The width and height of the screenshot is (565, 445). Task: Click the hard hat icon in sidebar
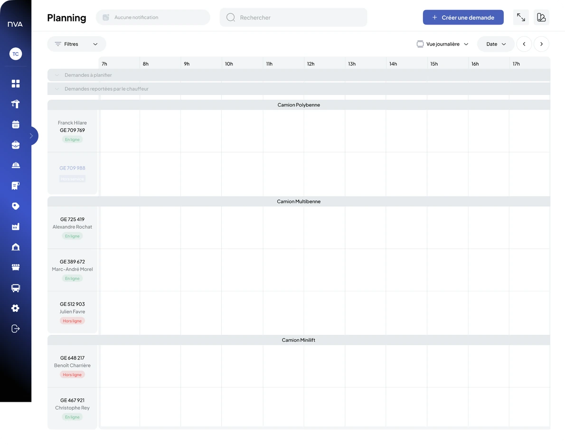click(x=16, y=165)
